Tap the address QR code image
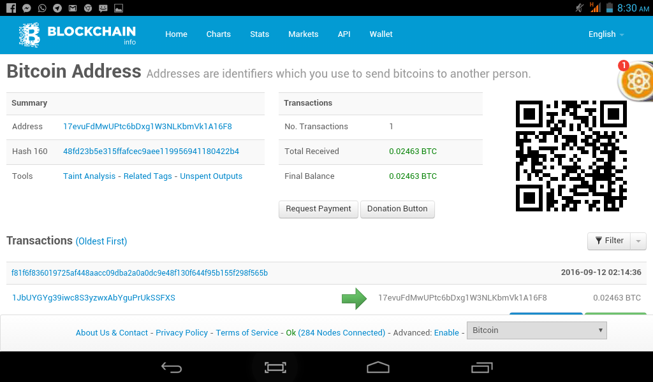The width and height of the screenshot is (653, 382). click(571, 156)
